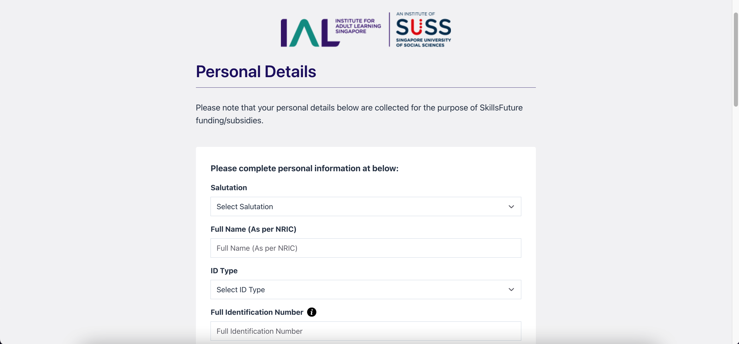Click the 'An Institute Of' text above SUSS
This screenshot has height=344, width=739.
415,14
